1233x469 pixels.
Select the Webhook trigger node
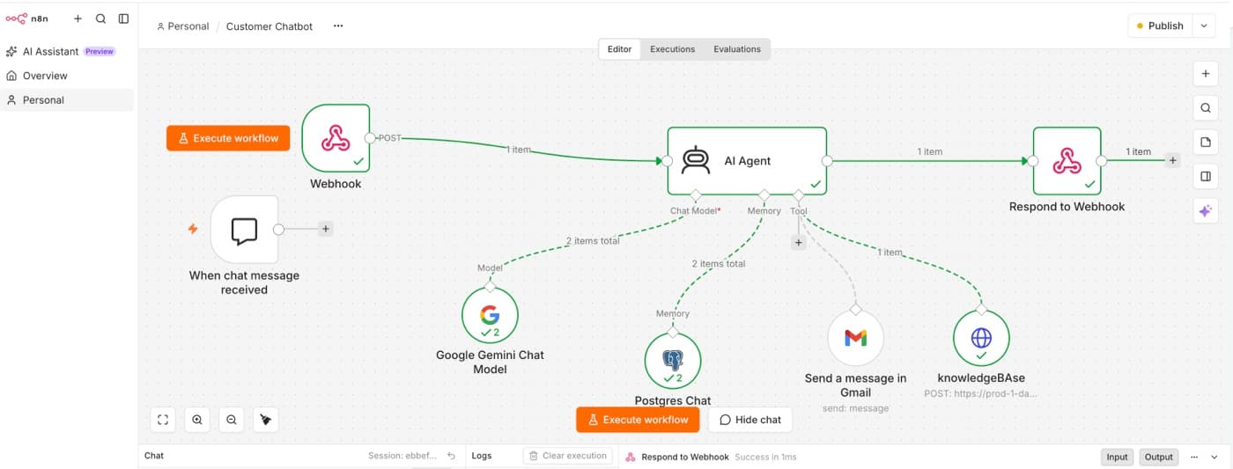click(336, 138)
